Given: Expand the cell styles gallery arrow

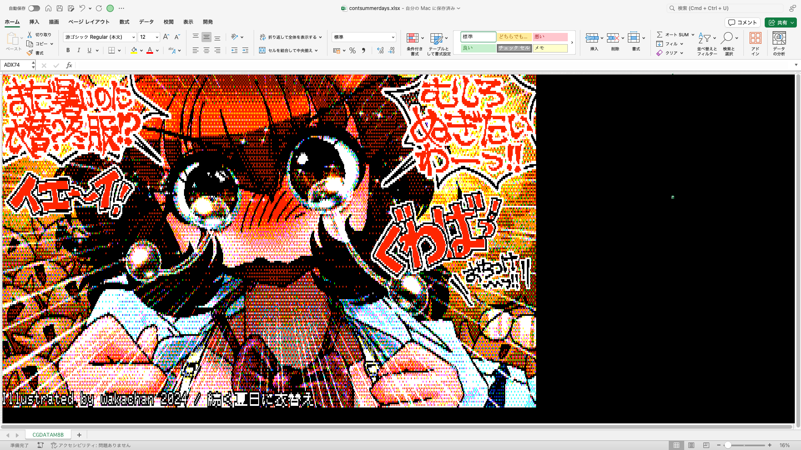Looking at the screenshot, I should [572, 42].
